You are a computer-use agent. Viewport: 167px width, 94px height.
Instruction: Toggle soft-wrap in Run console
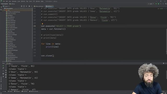click(6, 70)
